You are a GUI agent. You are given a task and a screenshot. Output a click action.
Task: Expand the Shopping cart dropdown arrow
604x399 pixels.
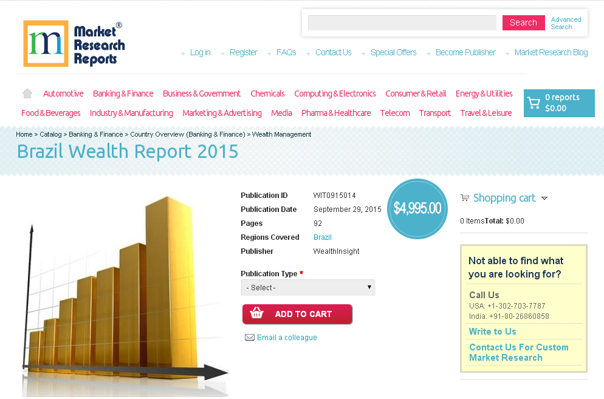pyautogui.click(x=544, y=199)
